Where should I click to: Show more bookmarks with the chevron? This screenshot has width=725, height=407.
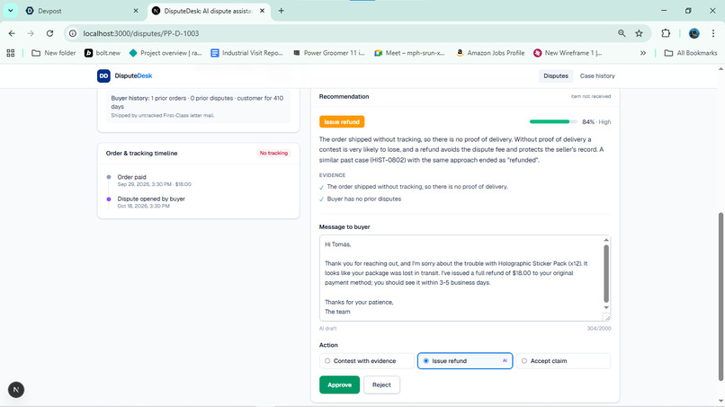coord(643,53)
